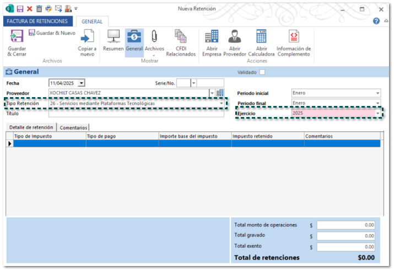This screenshot has height=271, width=394.
Task: Expand the Tipo Retención dropdown
Action: pyautogui.click(x=222, y=103)
